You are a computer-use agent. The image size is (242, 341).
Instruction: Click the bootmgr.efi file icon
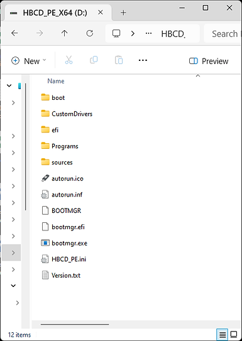pos(45,227)
